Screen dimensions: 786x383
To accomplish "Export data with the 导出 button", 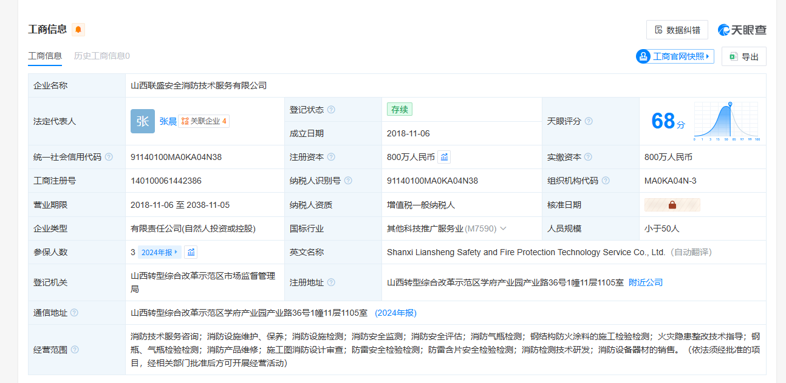I will pyautogui.click(x=743, y=56).
